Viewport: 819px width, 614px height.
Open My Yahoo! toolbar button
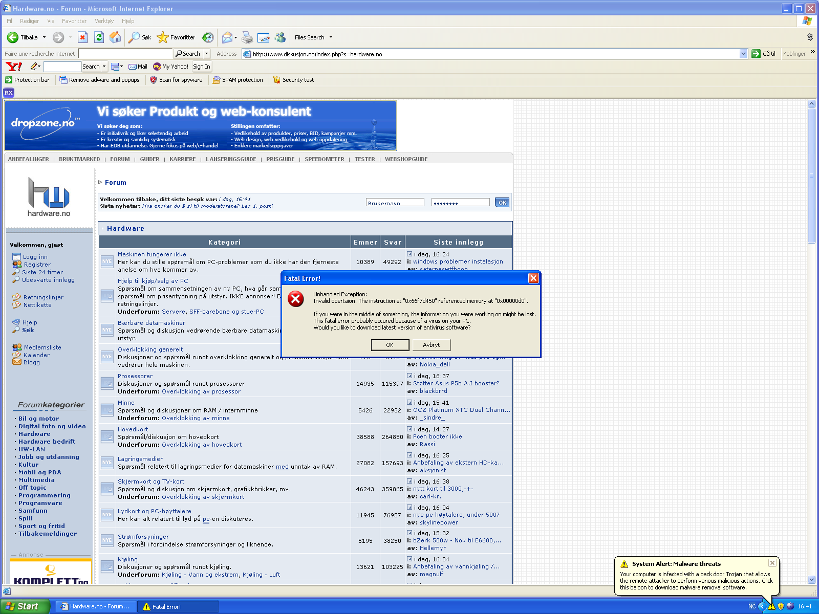pyautogui.click(x=170, y=67)
